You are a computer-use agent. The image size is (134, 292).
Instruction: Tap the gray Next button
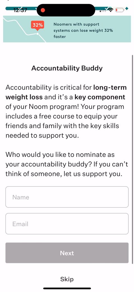tap(67, 253)
